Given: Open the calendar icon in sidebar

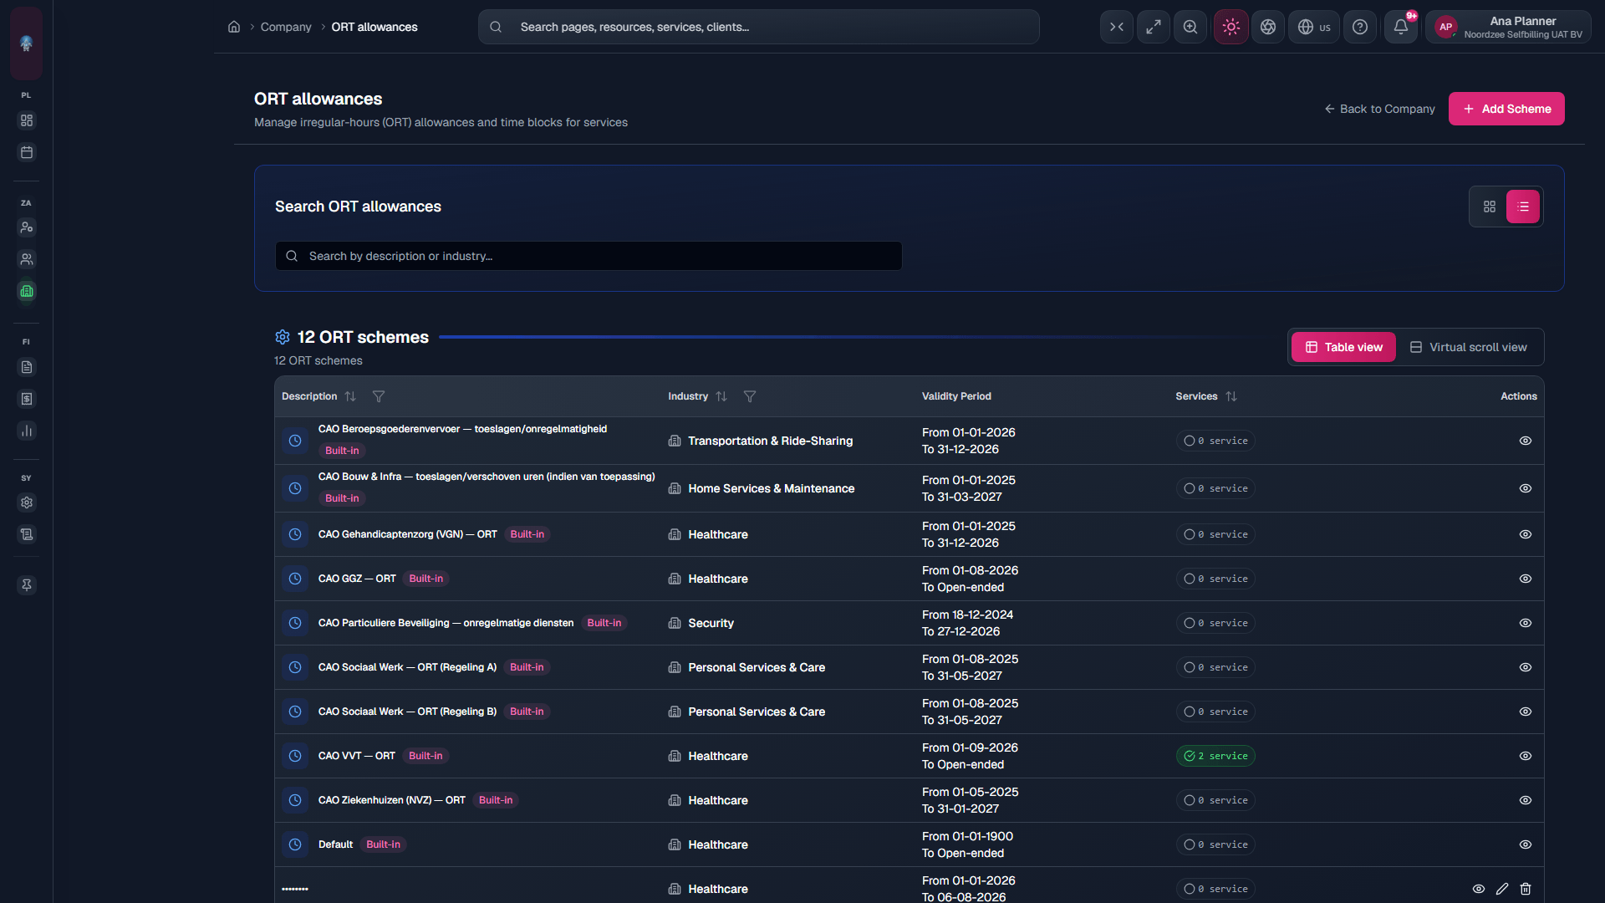Looking at the screenshot, I should (27, 152).
